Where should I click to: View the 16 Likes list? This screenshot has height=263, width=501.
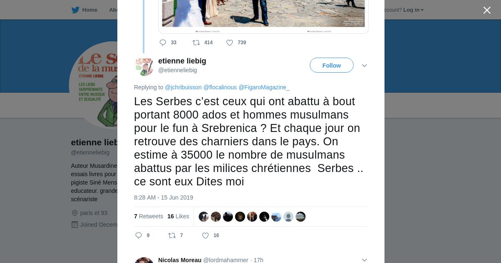[x=178, y=216]
